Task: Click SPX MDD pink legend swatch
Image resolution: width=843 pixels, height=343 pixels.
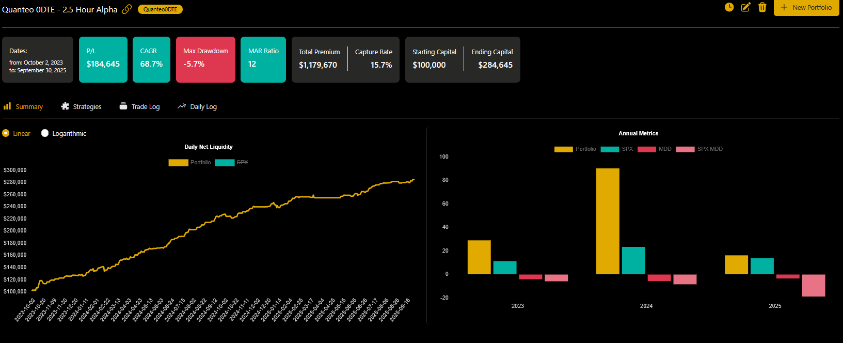Action: [x=685, y=149]
